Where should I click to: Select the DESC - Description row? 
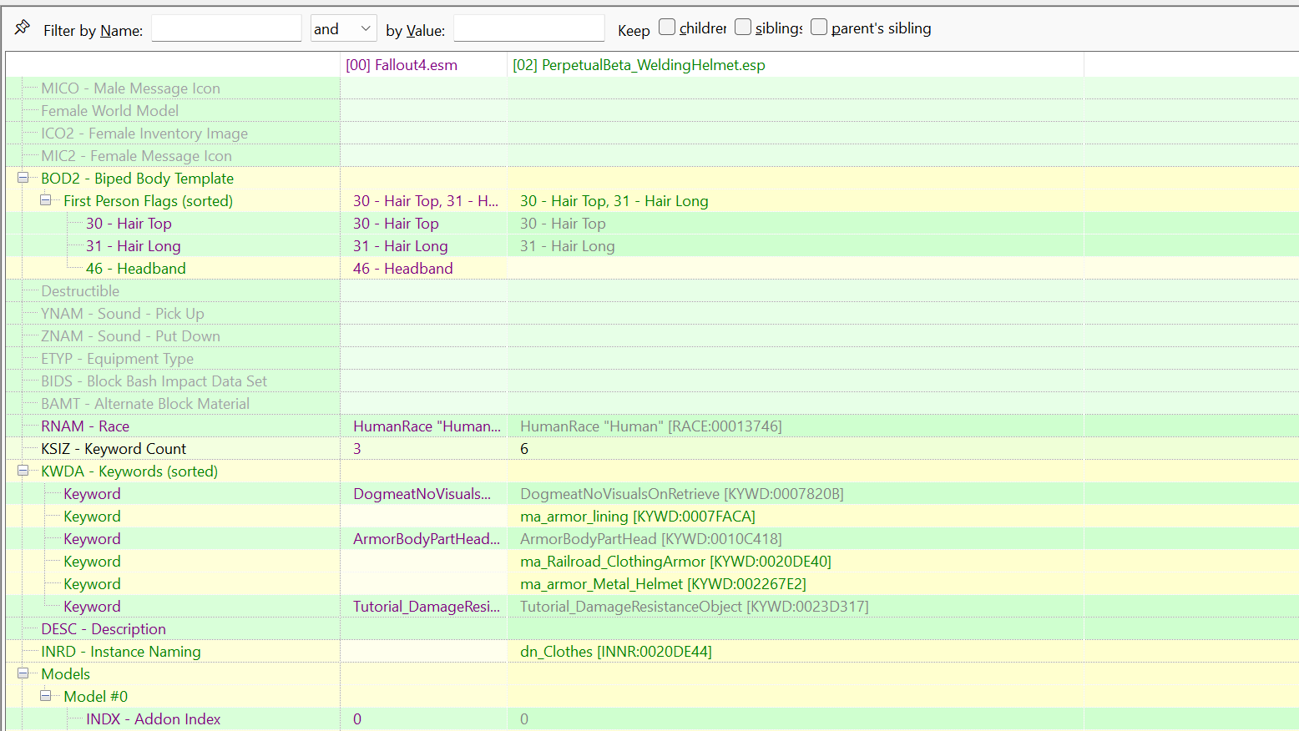click(x=104, y=629)
